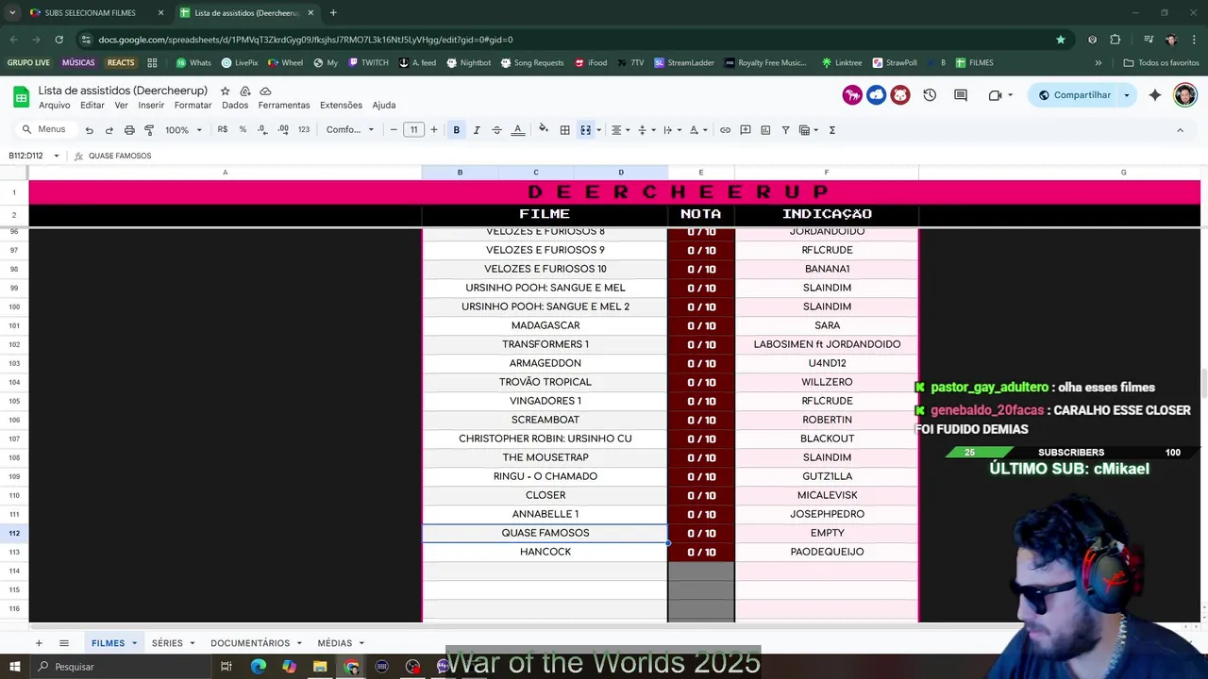Toggle strikethrough formatting

pos(496,130)
